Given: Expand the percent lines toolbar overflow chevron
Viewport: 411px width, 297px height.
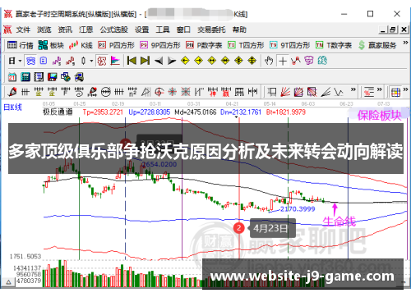Looking at the screenshot, I should pyautogui.click(x=379, y=89).
